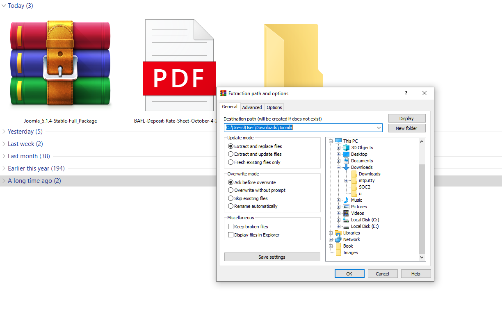The image size is (502, 314).
Task: Expand the mtputty folder node
Action: click(x=346, y=180)
